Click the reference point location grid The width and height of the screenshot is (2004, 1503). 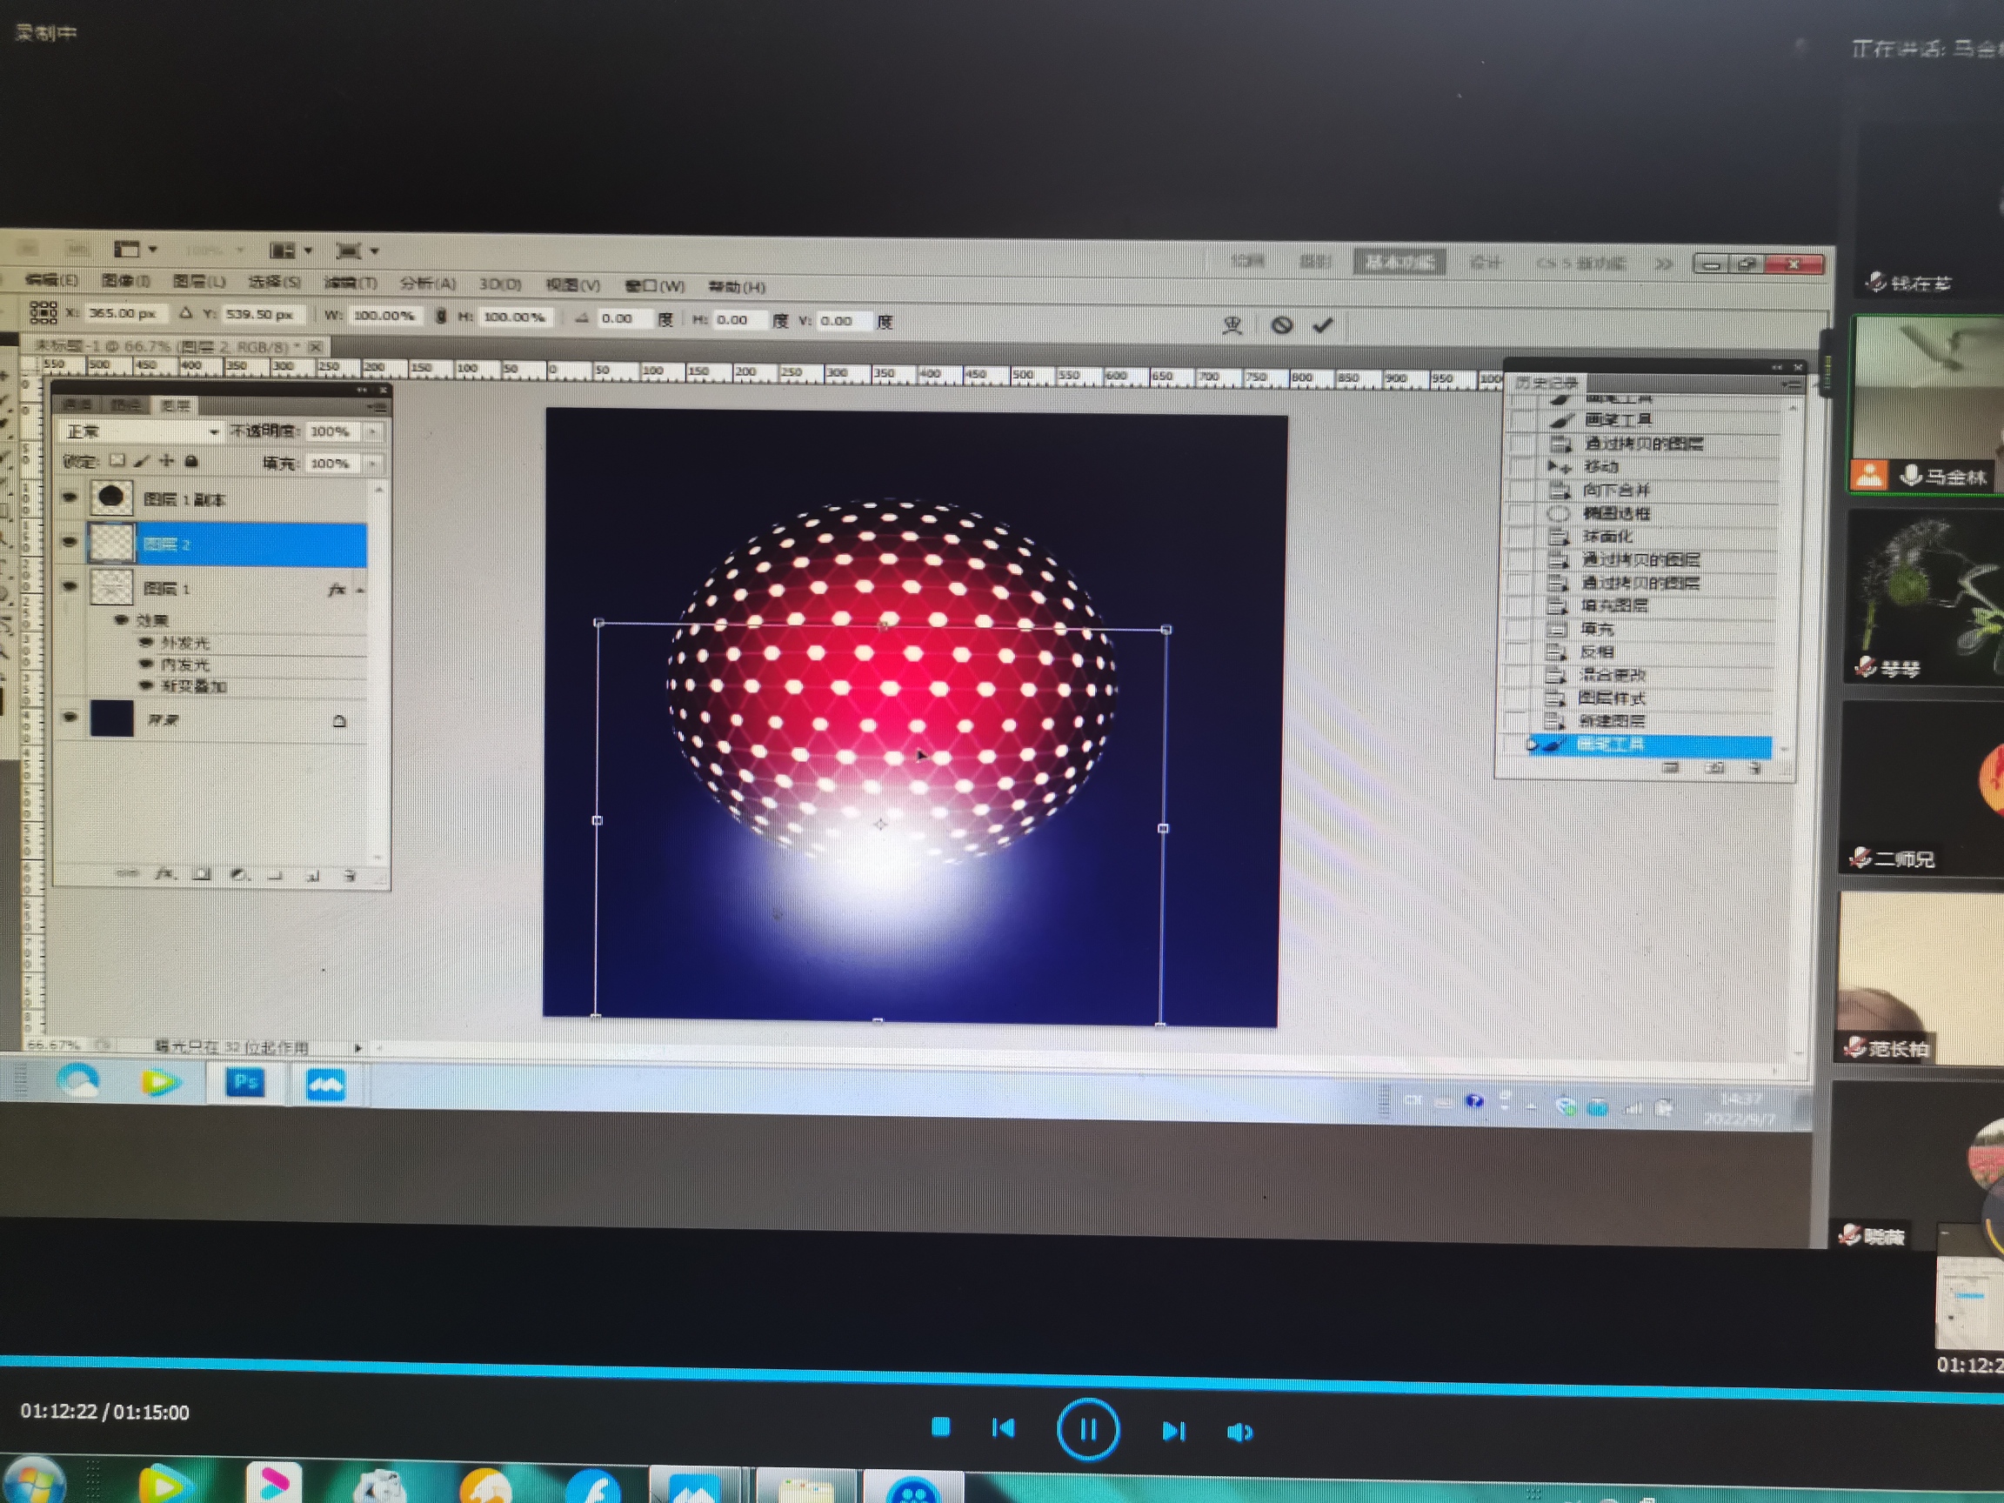(x=43, y=312)
